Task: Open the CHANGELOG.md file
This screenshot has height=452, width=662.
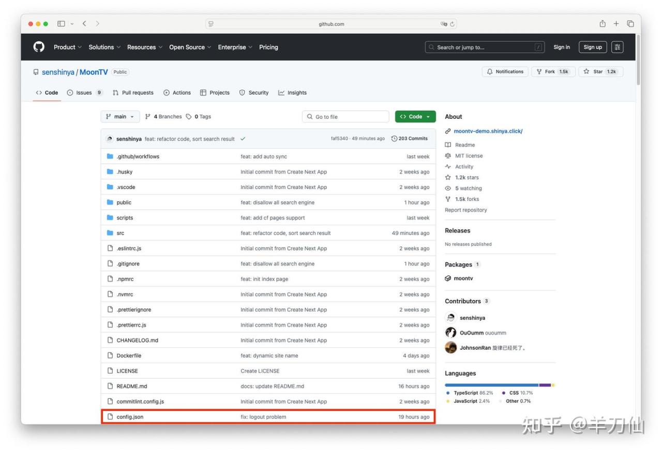Action: click(x=138, y=340)
